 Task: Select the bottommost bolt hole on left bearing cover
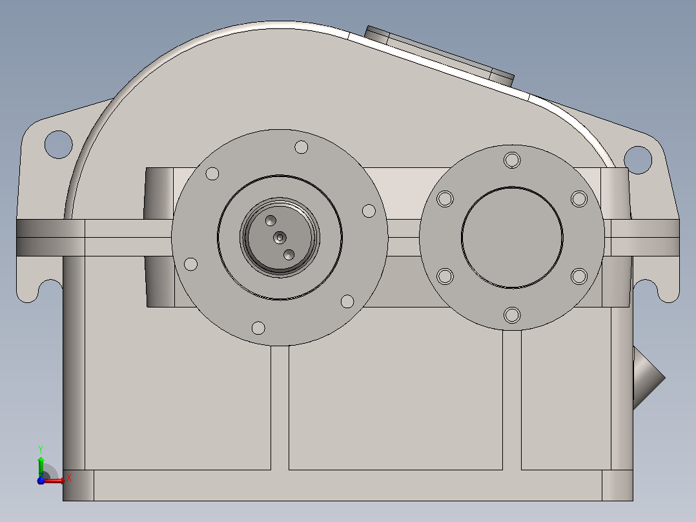coord(258,328)
